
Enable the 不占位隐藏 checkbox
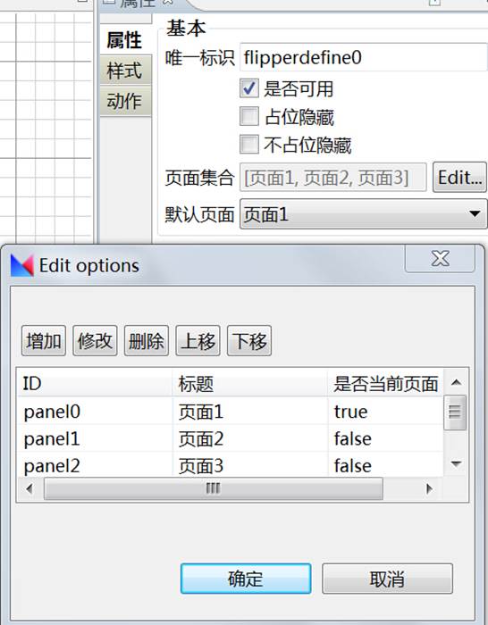249,145
